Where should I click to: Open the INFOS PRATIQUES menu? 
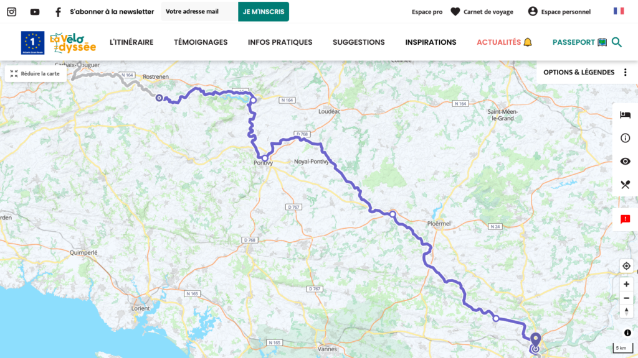[280, 42]
